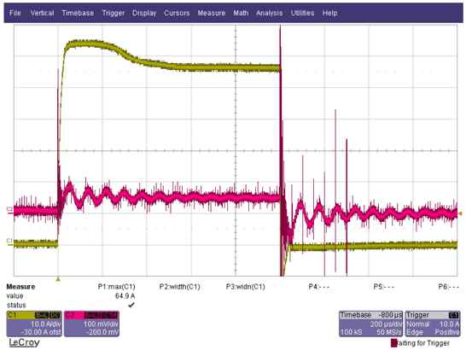
Task: Open the Cursors menu
Action: point(177,13)
